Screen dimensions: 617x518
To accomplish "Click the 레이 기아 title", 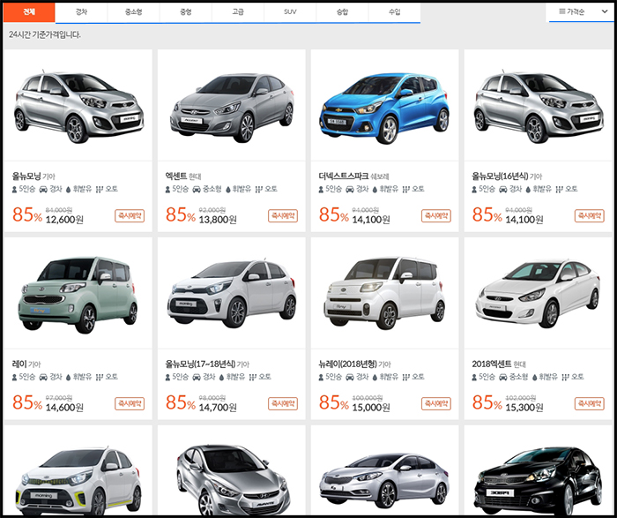I will [x=26, y=364].
